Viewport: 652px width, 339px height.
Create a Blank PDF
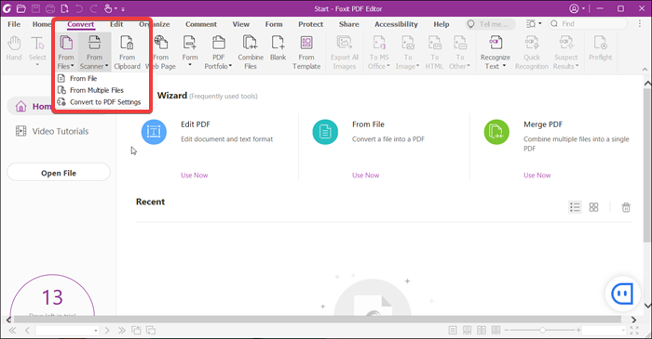tap(278, 49)
